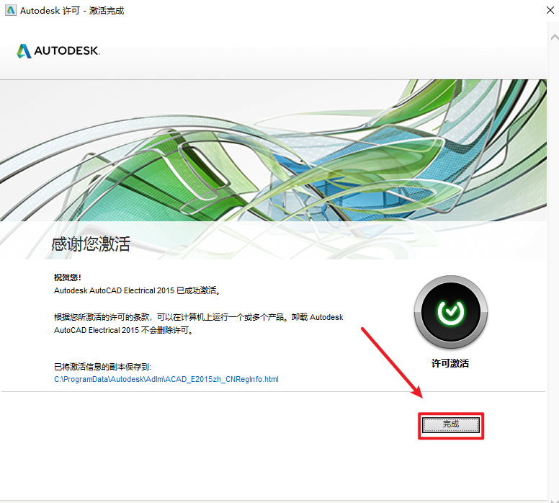Click the bold 祝贺您! text

68,277
